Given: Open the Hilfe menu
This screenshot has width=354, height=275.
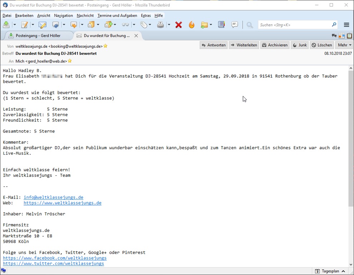Looking at the screenshot, I should pyautogui.click(x=159, y=16).
